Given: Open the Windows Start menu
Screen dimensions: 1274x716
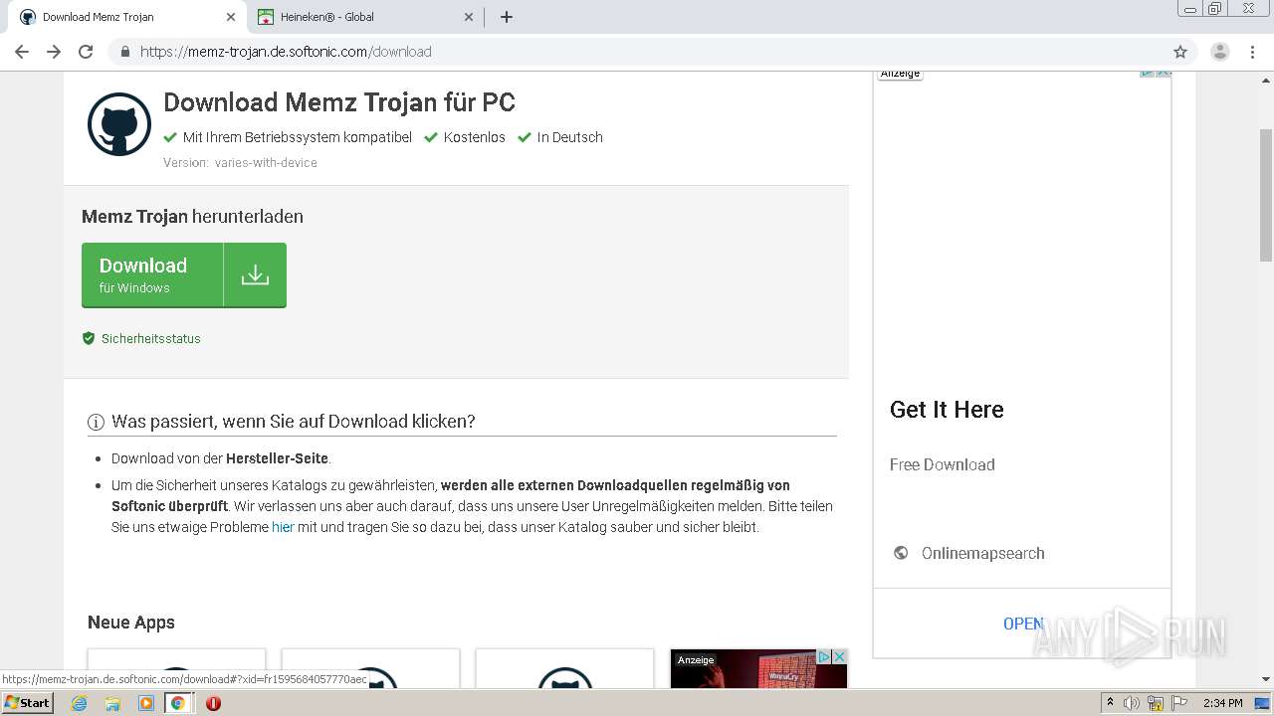Looking at the screenshot, I should [x=28, y=703].
